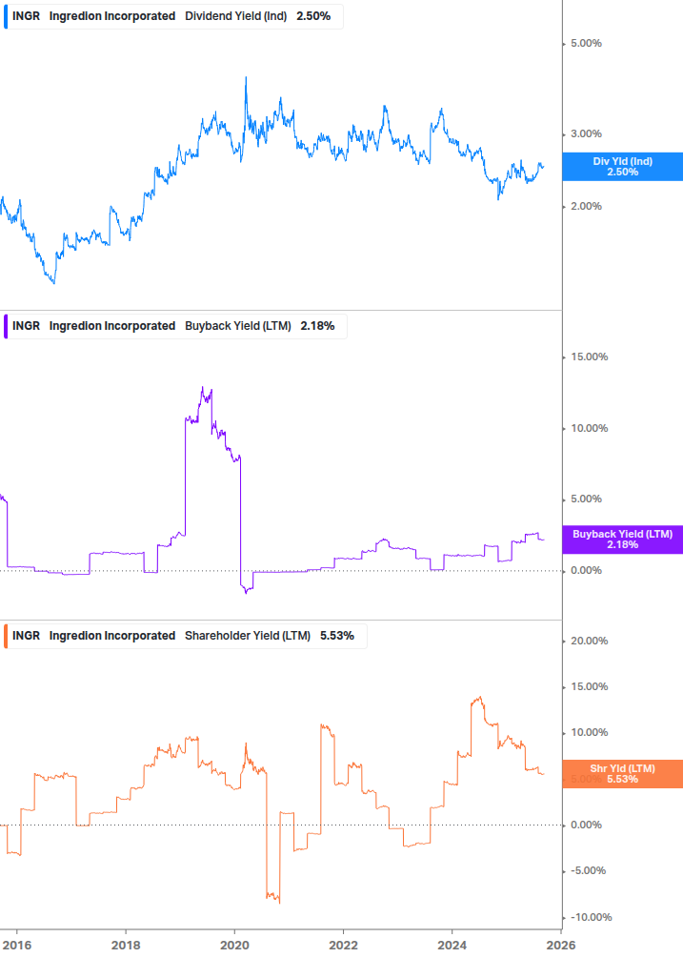Click INGR ticker in the Dividend Yield legend
This screenshot has height=958, width=683.
click(x=27, y=16)
